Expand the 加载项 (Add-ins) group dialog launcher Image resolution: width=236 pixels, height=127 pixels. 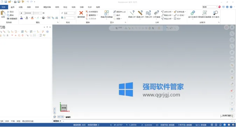[x=219, y=22]
